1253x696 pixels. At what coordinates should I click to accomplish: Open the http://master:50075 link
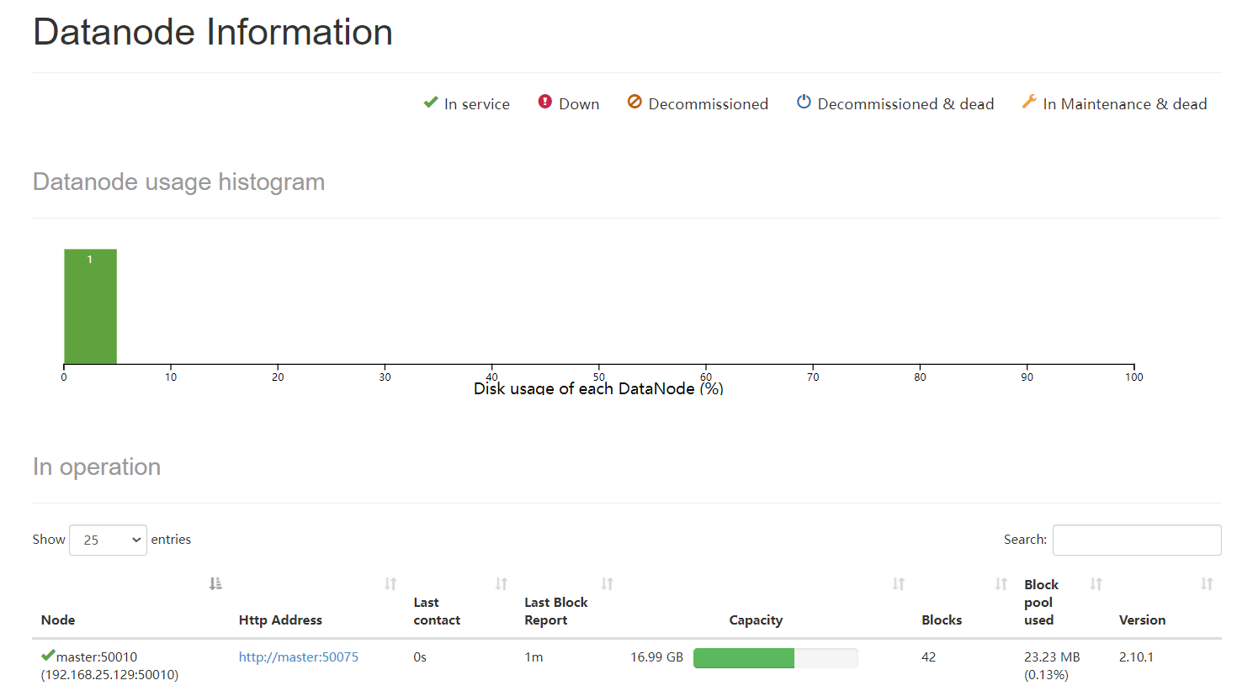tap(299, 656)
